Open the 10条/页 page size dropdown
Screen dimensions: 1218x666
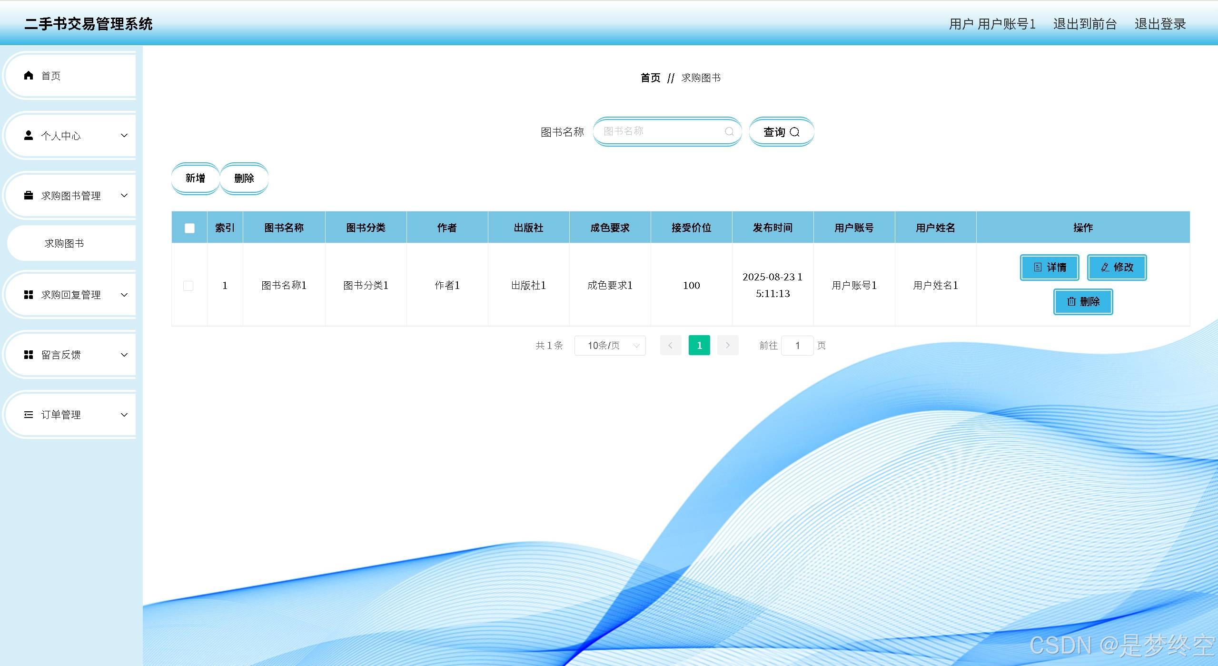click(610, 346)
